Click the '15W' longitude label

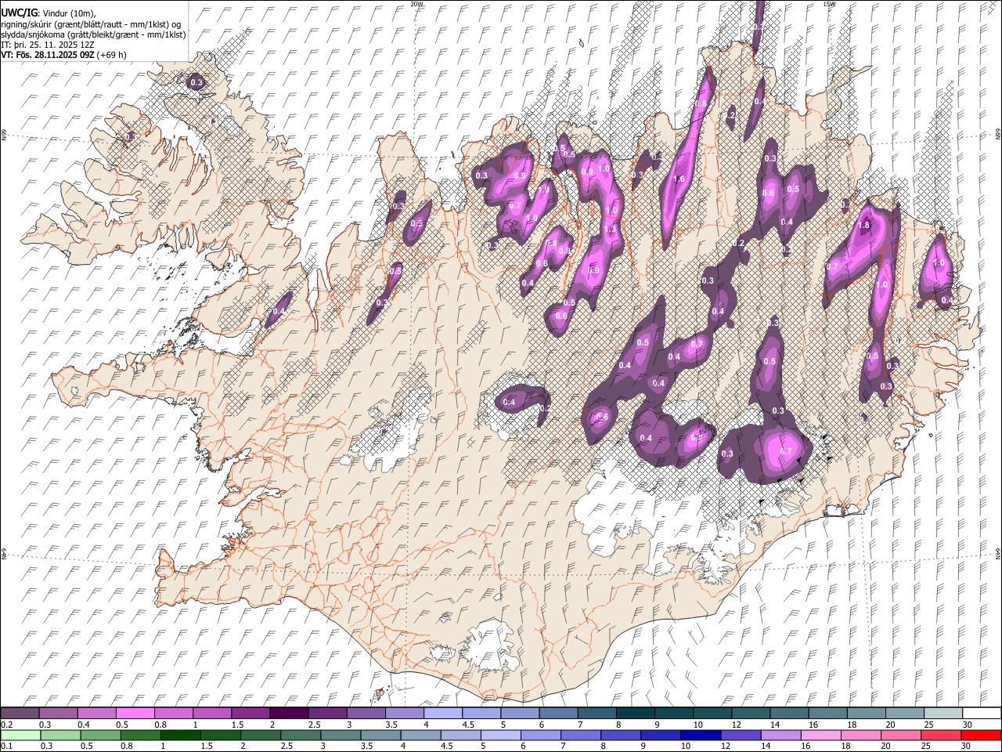click(829, 4)
